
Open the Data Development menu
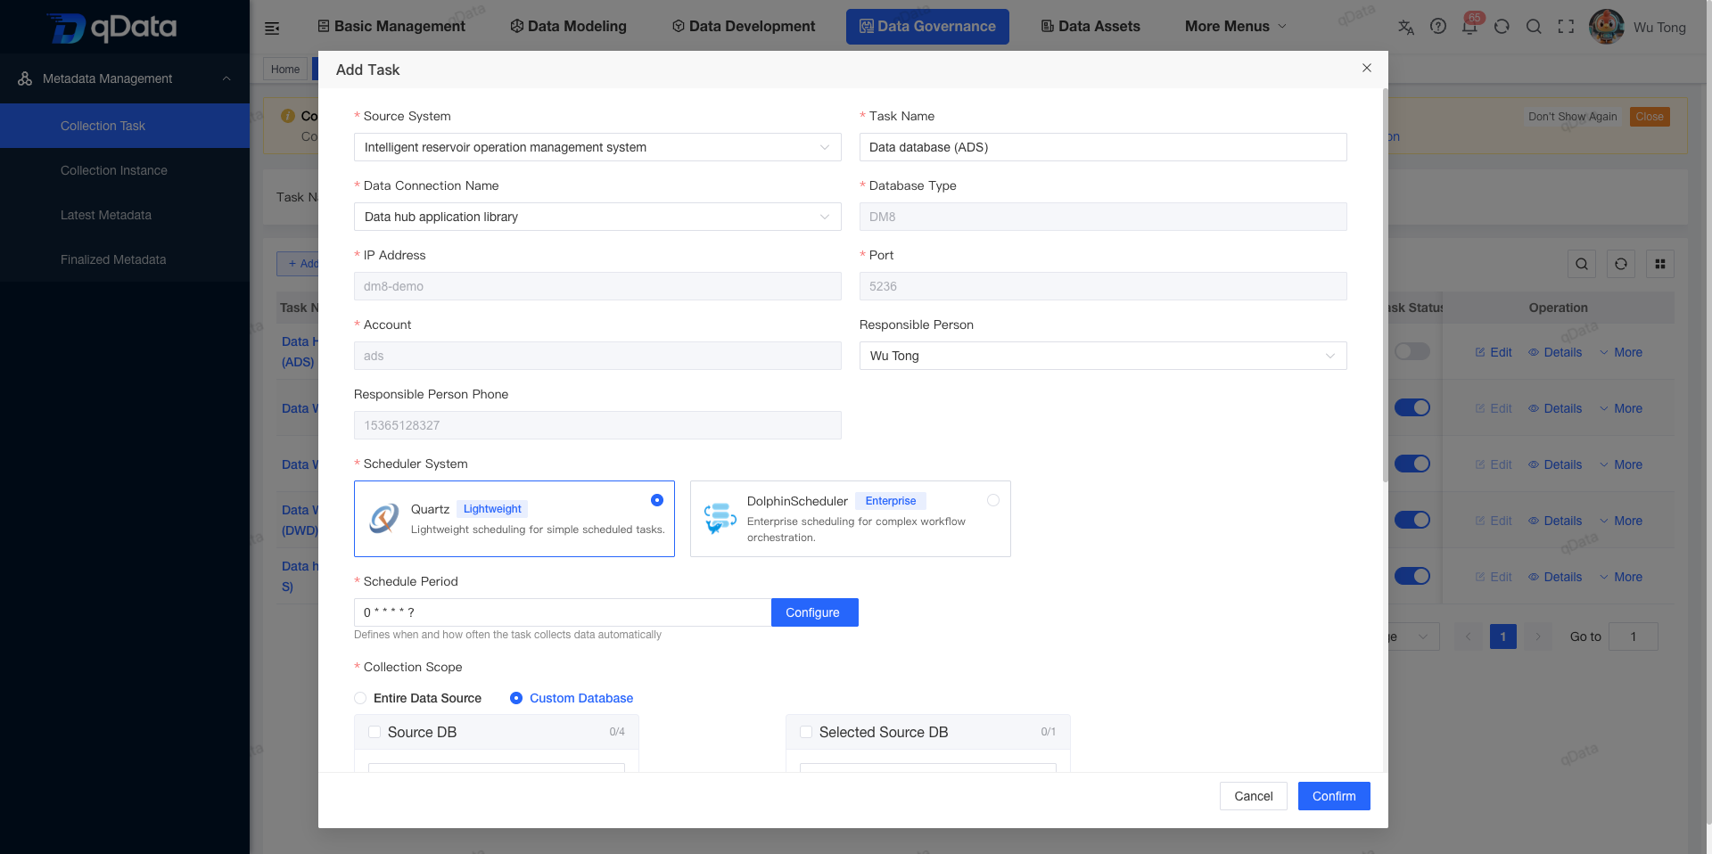744,27
